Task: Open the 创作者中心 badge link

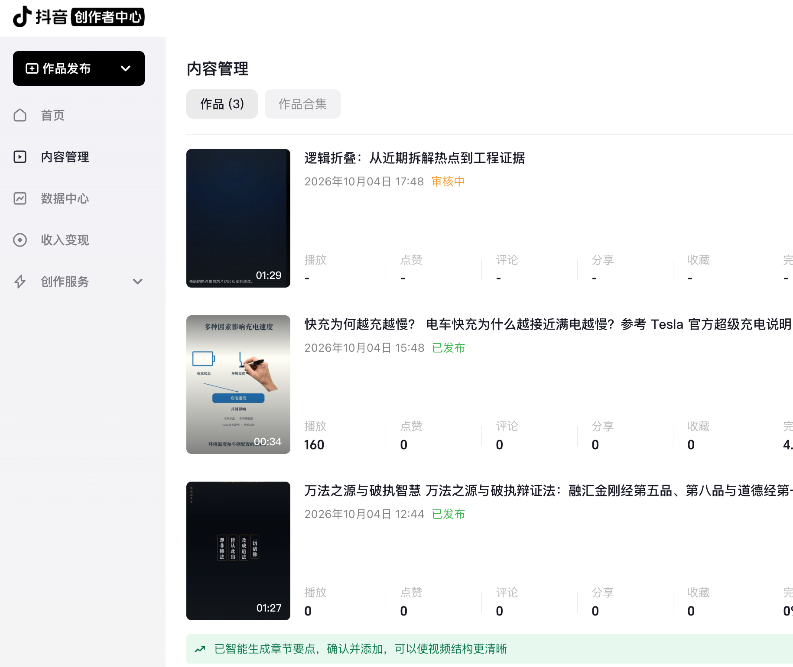Action: [108, 17]
